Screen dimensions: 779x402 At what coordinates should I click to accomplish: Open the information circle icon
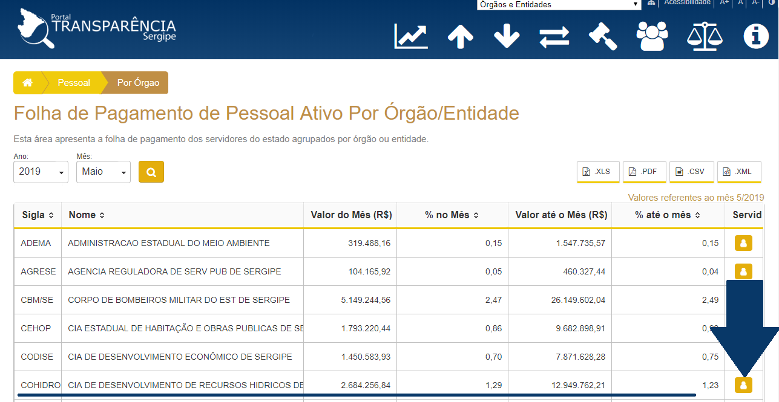[755, 36]
